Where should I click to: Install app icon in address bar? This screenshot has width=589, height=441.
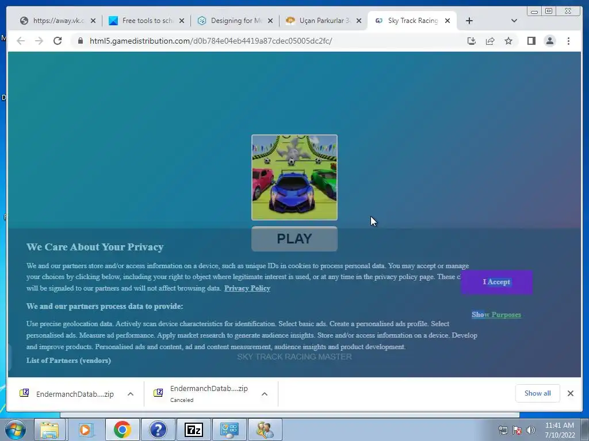(472, 41)
